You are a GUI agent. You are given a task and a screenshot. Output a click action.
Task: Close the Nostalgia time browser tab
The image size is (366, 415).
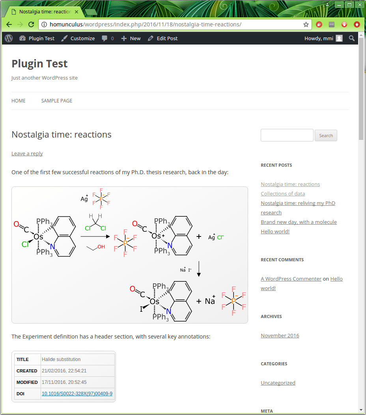(x=77, y=12)
